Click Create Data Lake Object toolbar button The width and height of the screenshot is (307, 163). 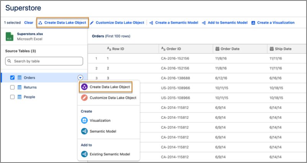point(62,23)
